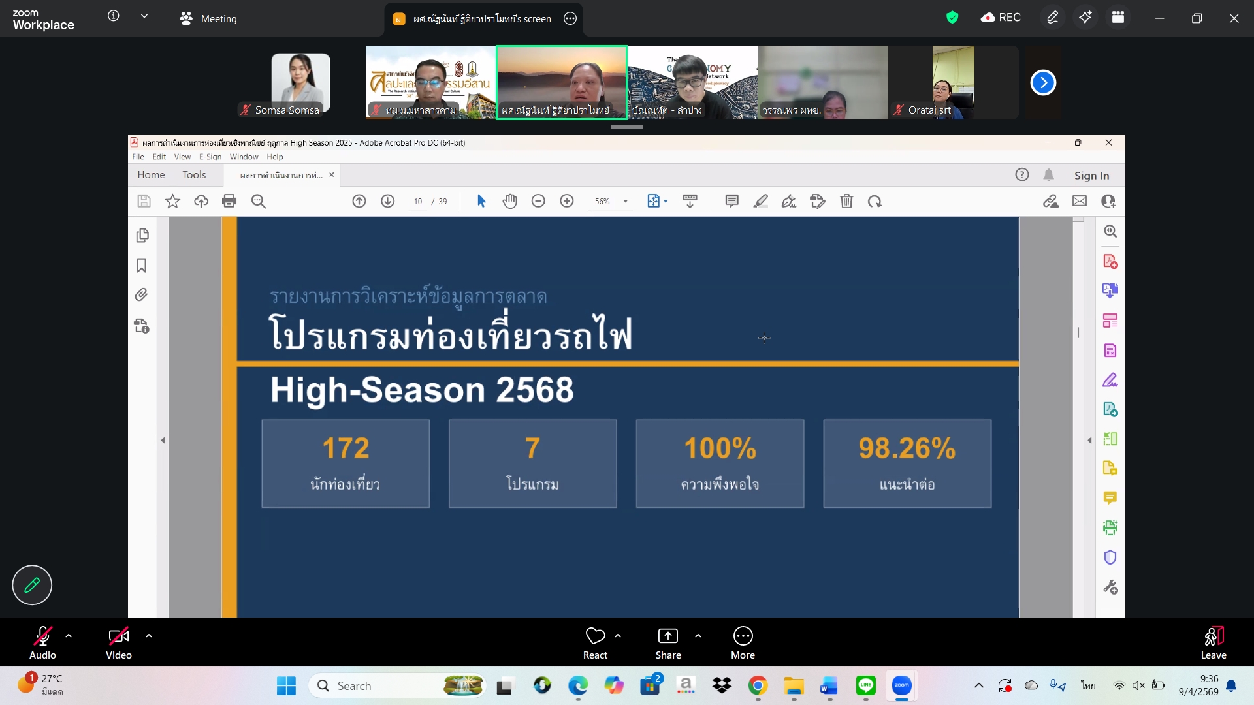Add a sticky note comment icon
1254x705 pixels.
pyautogui.click(x=731, y=202)
